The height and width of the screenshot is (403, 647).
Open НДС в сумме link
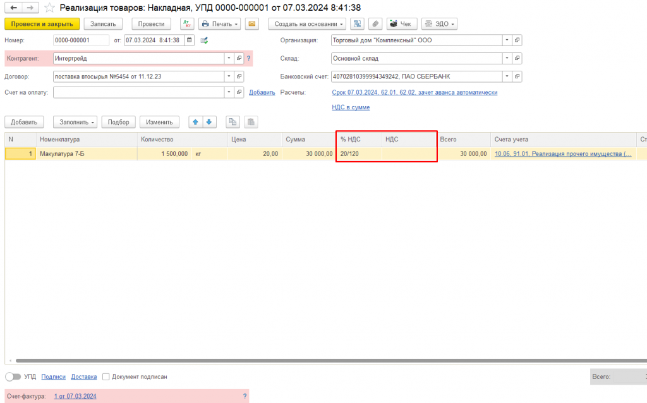[x=351, y=107]
